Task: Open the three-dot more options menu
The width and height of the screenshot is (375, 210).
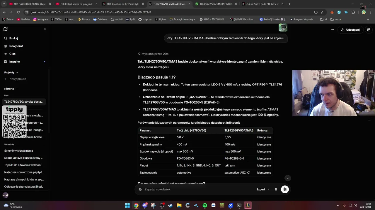Action: (332, 30)
